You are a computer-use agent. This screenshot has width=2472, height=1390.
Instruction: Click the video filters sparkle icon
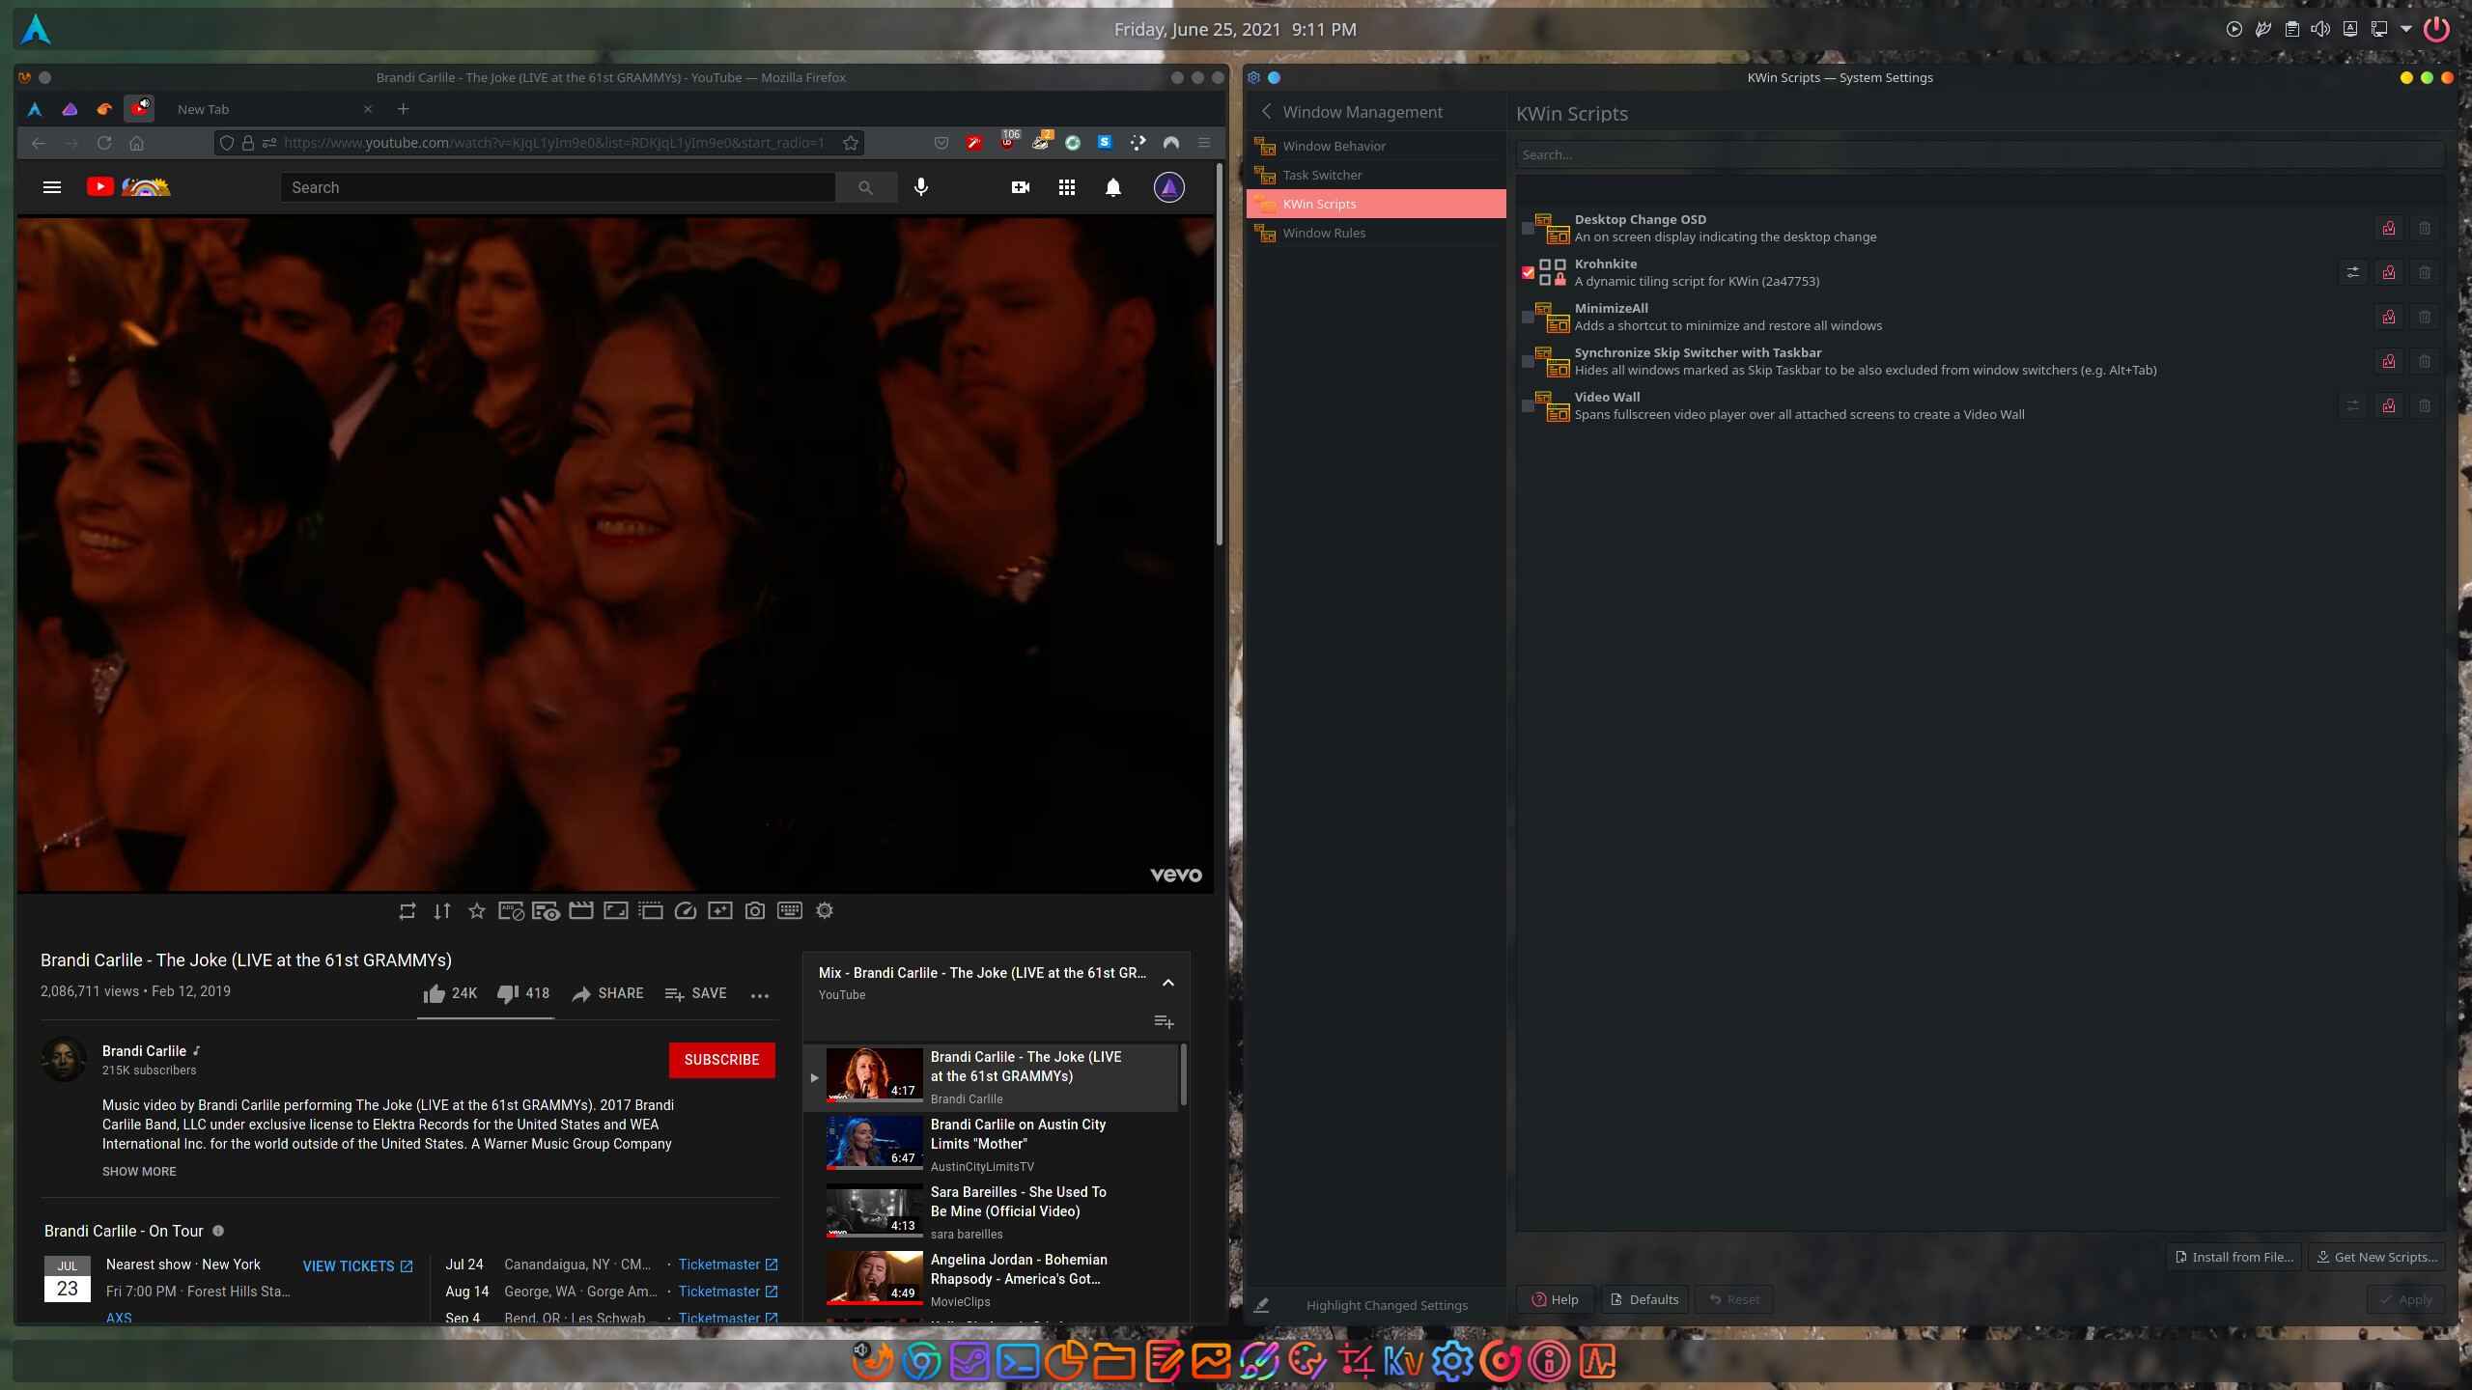coord(720,910)
